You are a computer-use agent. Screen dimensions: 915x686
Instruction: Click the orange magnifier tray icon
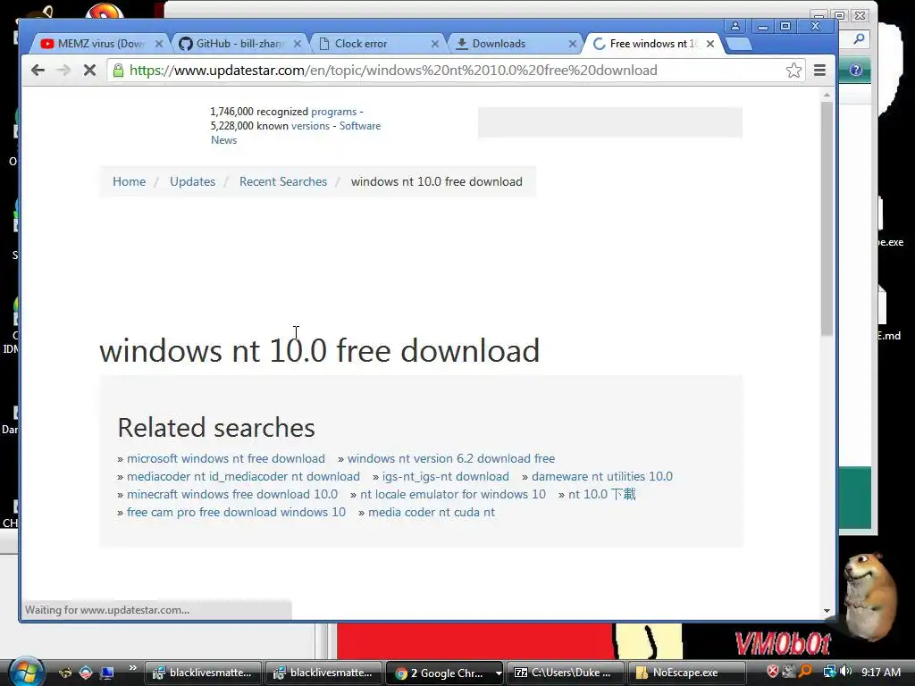(805, 672)
